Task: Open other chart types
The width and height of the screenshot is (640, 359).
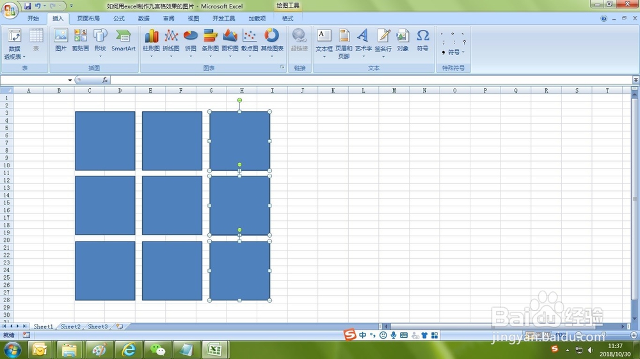Action: point(272,42)
